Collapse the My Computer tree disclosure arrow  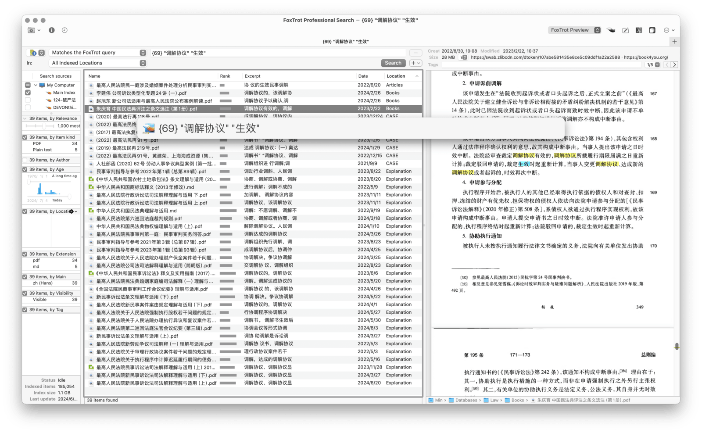(36, 85)
